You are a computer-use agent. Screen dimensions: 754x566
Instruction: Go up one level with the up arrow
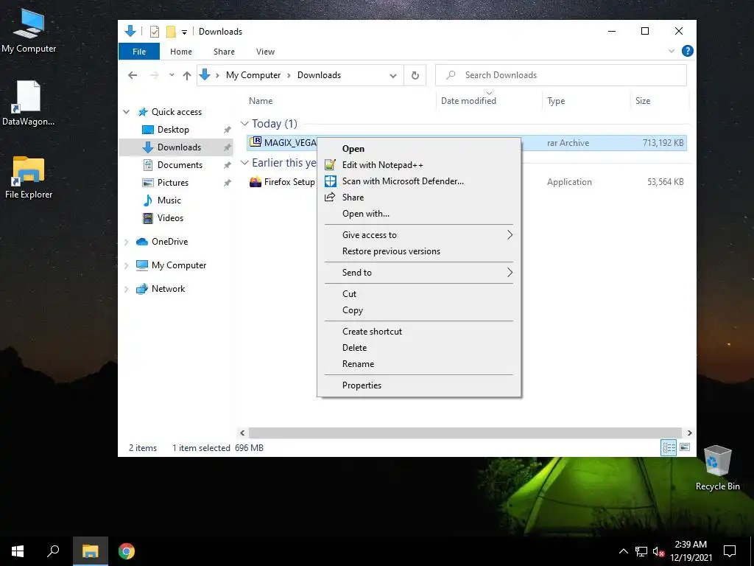[187, 75]
